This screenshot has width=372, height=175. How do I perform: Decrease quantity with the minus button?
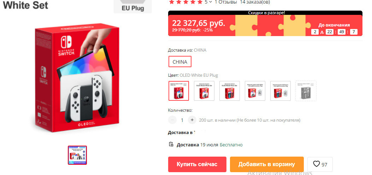(x=172, y=120)
